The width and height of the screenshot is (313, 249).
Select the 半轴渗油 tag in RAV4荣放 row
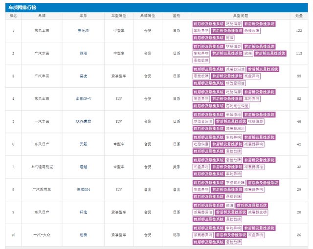(233, 115)
